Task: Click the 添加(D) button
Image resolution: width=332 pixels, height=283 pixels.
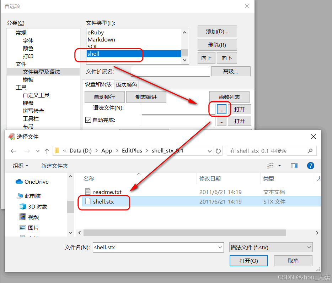Action: [x=217, y=31]
